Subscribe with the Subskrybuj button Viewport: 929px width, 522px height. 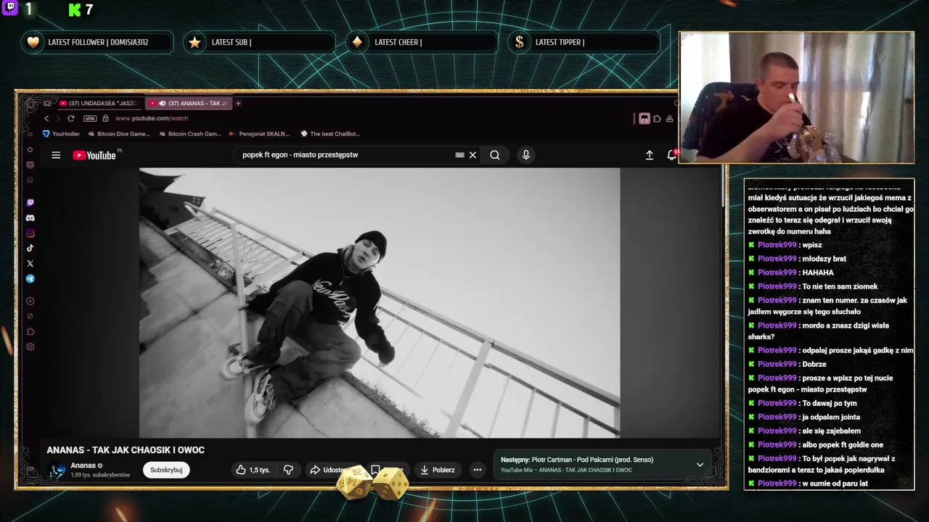click(x=166, y=470)
